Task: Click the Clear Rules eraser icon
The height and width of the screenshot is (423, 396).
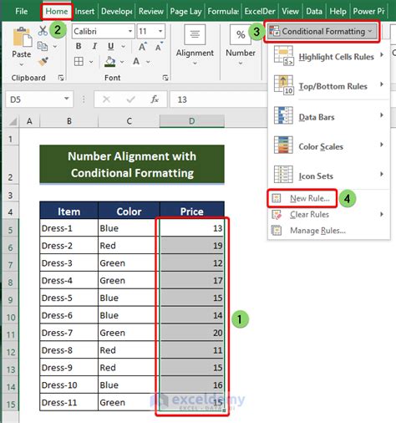Action: pyautogui.click(x=277, y=214)
